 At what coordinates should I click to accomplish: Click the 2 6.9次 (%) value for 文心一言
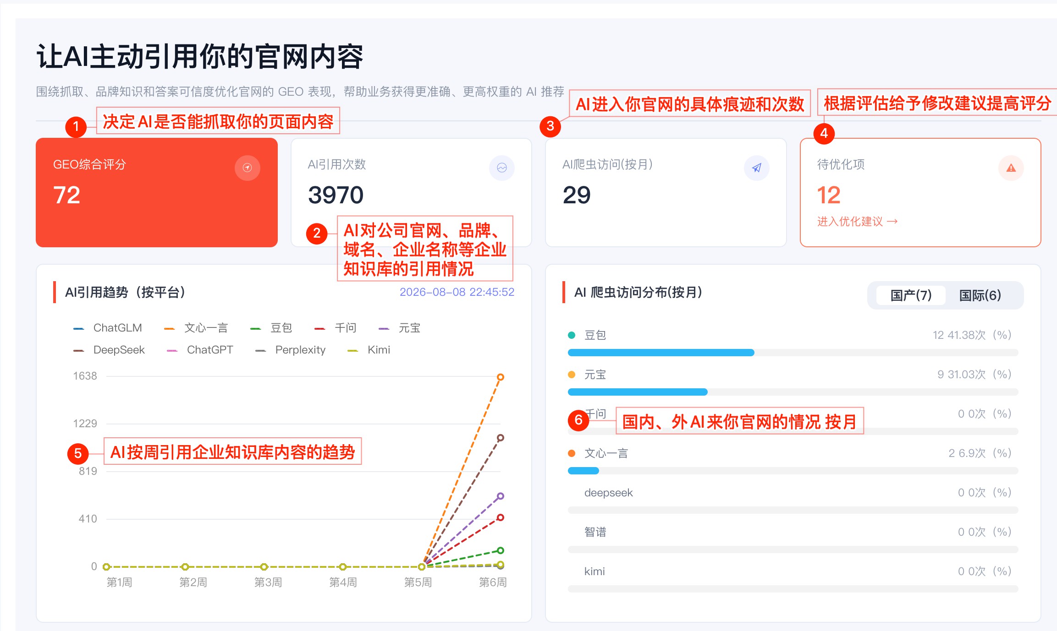click(980, 453)
